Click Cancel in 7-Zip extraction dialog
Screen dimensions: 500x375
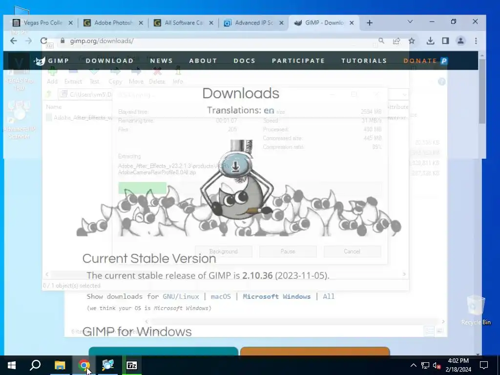click(352, 251)
